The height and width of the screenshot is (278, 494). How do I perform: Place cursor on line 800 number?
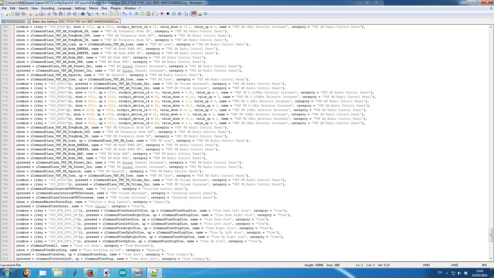[x=5, y=202]
